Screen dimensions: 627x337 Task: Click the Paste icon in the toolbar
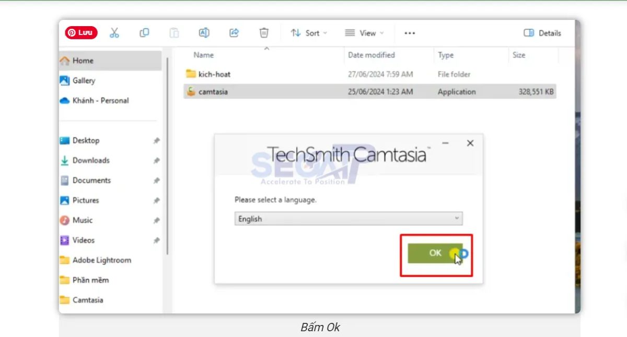coord(174,32)
